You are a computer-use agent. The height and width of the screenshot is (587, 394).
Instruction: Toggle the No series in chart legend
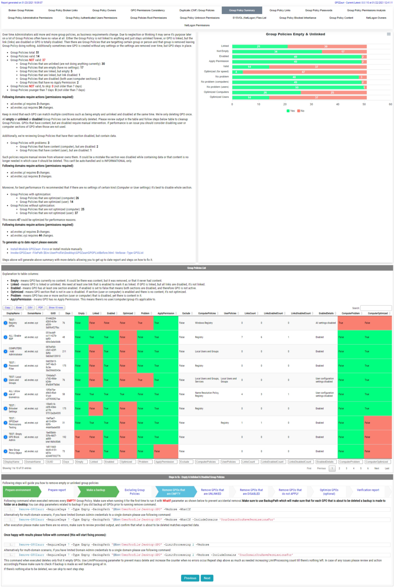point(301,111)
